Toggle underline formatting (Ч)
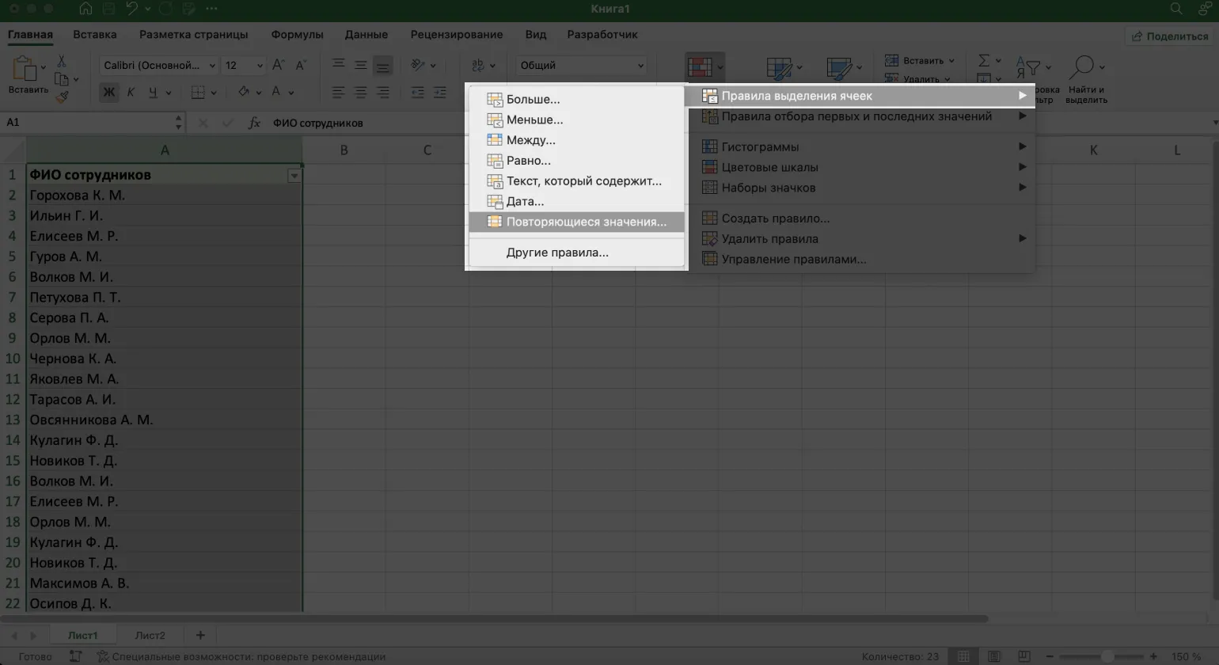 pos(153,93)
